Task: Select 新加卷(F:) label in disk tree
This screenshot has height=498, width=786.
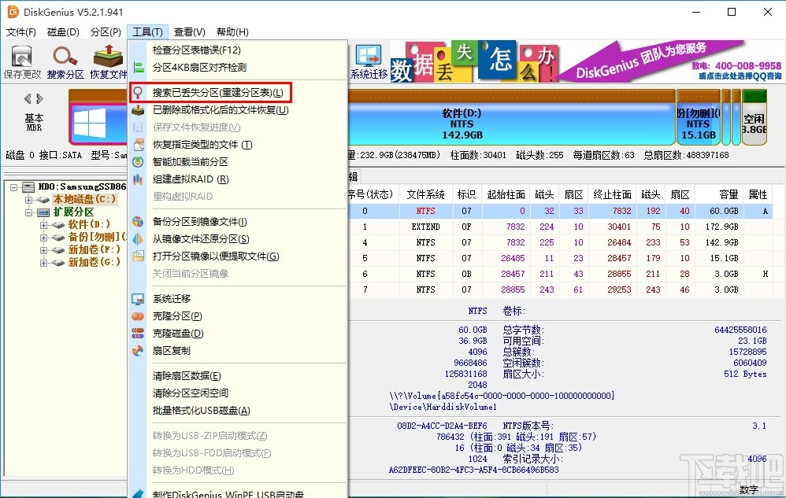Action: pyautogui.click(x=95, y=249)
